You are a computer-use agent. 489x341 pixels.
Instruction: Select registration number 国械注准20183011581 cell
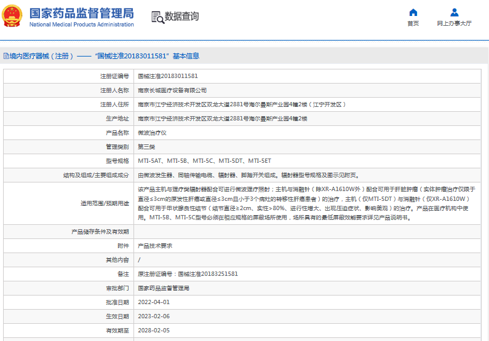pos(168,76)
